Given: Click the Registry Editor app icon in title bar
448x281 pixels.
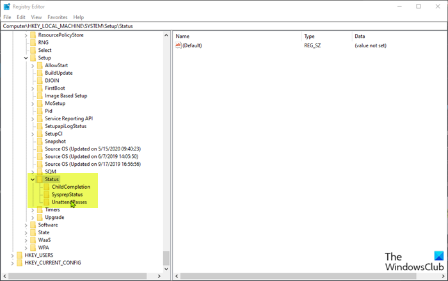Looking at the screenshot, I should click(6, 6).
